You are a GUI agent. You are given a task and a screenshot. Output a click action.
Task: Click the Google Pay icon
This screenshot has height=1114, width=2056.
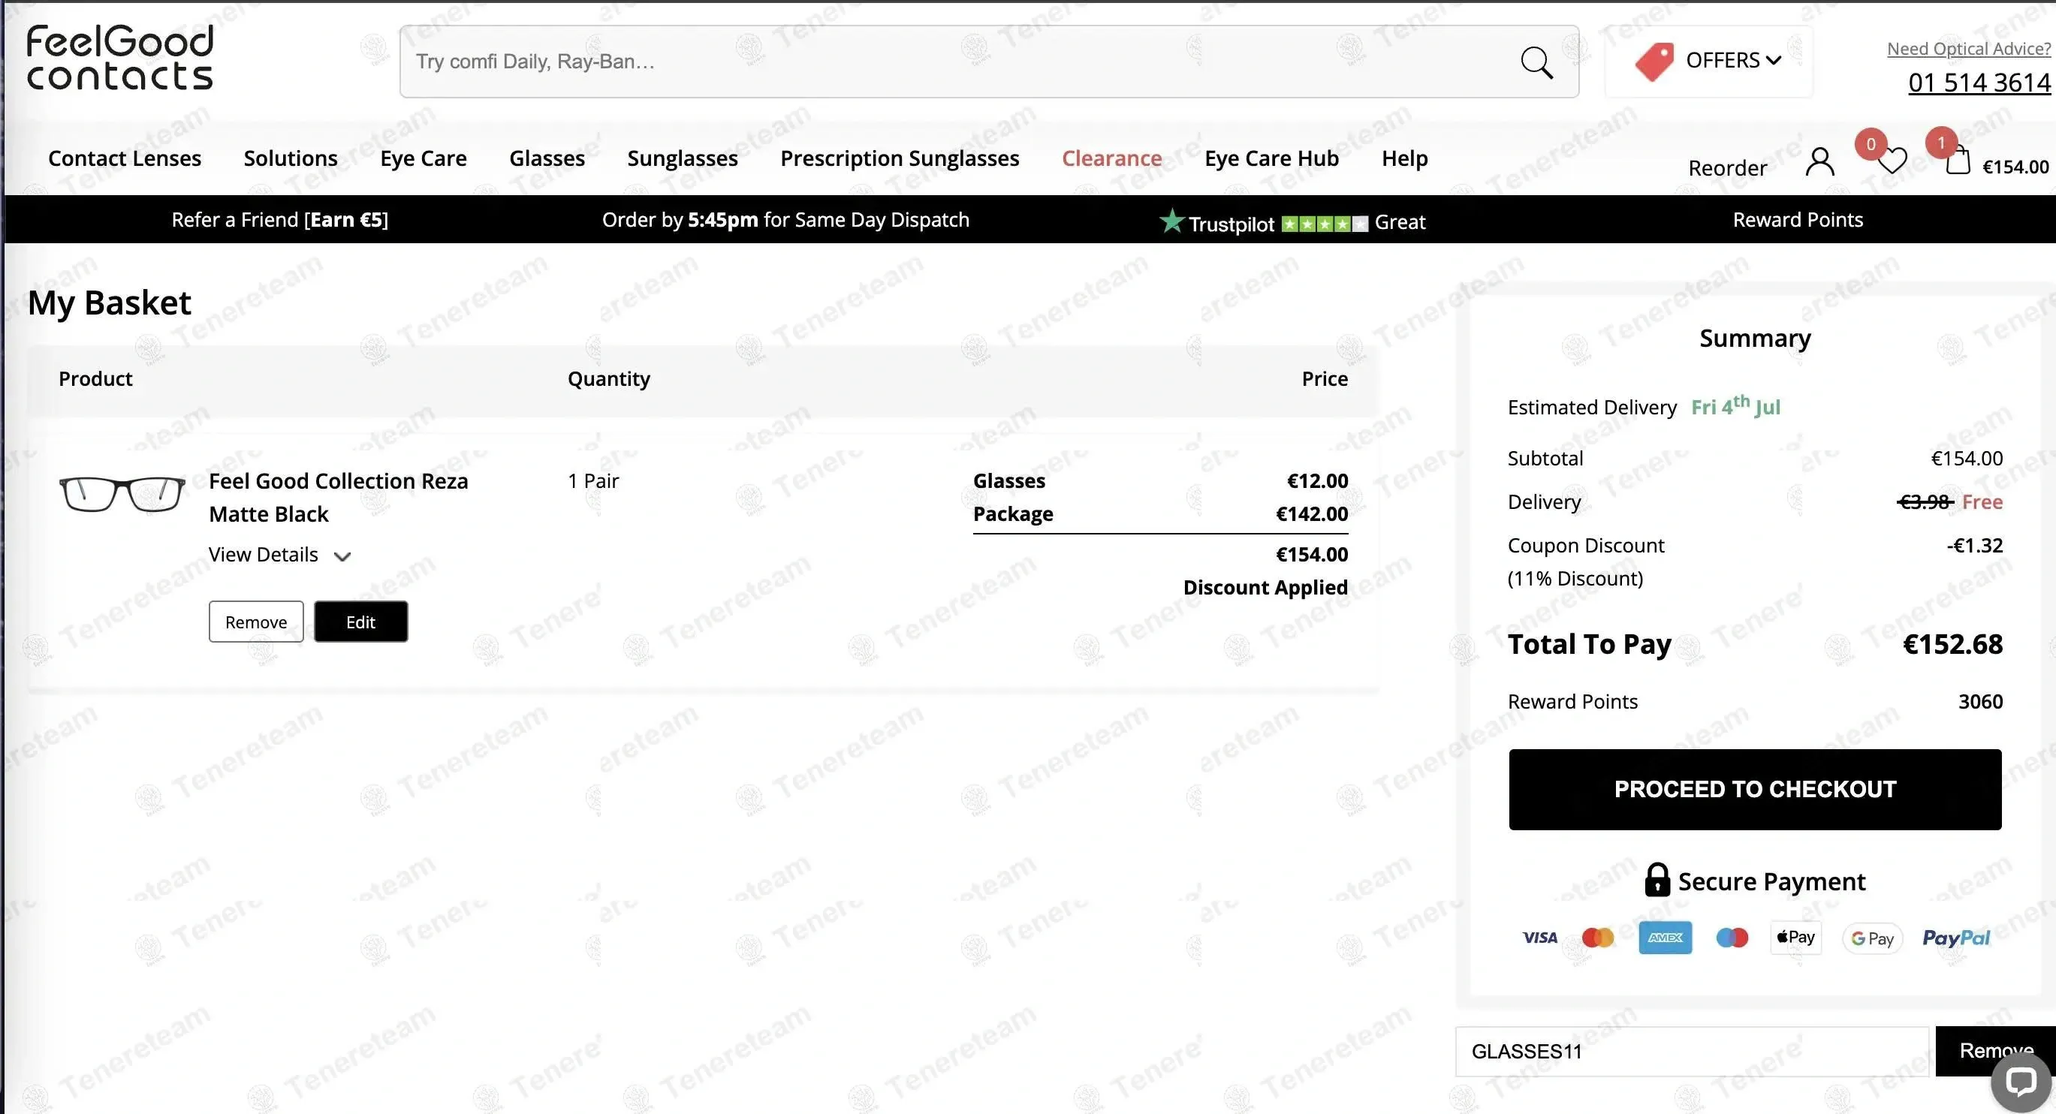(1873, 938)
